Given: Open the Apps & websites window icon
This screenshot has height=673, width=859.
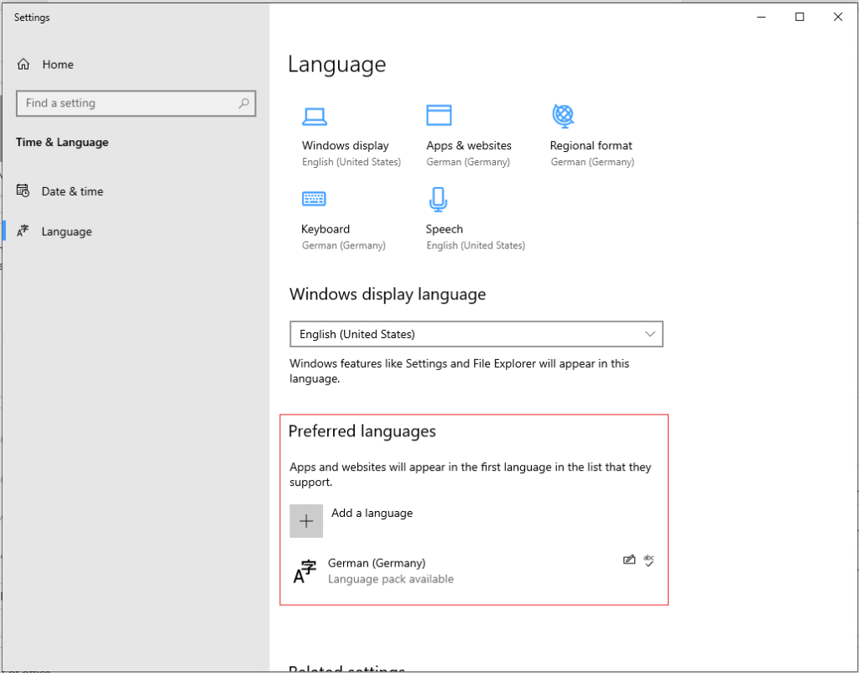Looking at the screenshot, I should point(439,115).
